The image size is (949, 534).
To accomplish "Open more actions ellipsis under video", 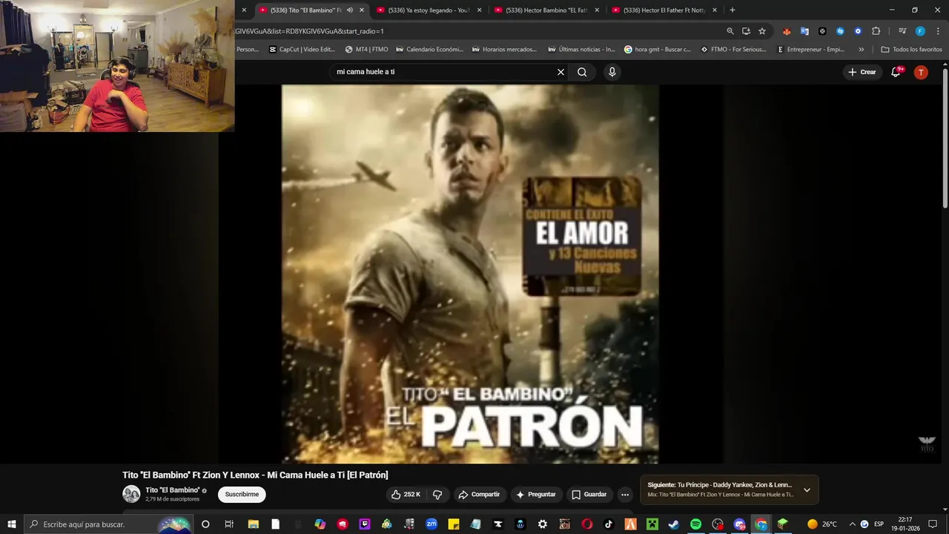I will point(625,495).
